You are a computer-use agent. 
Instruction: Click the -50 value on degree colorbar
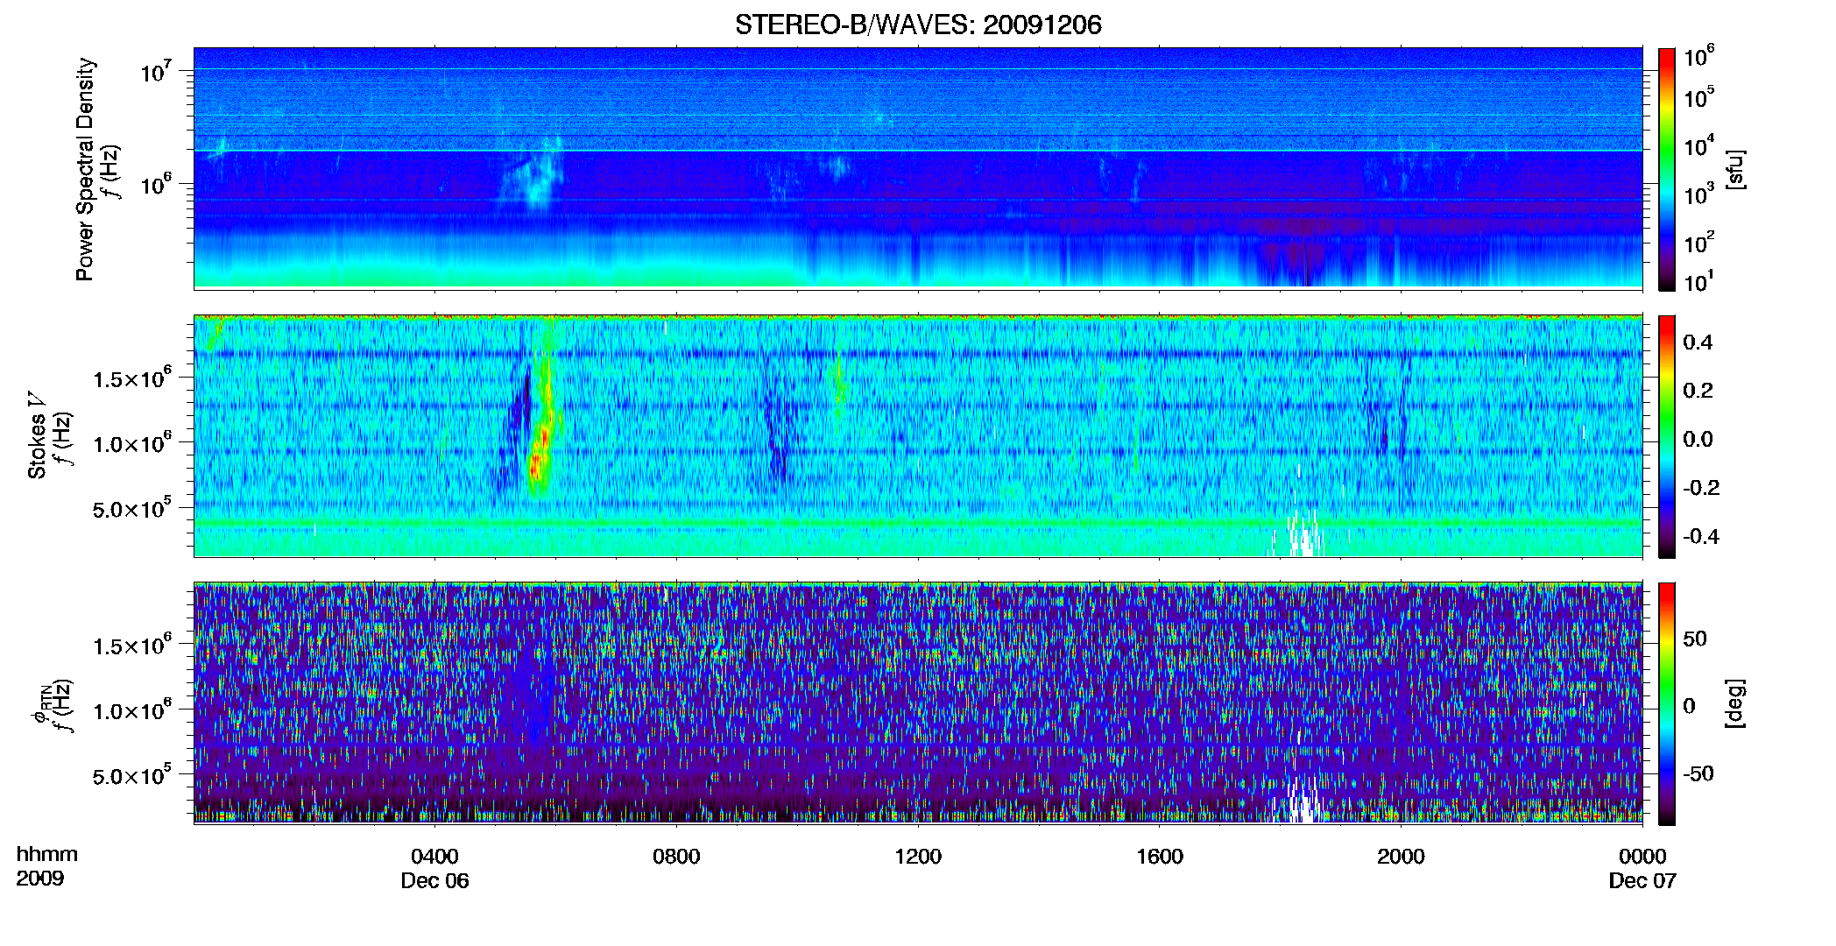tap(1698, 773)
